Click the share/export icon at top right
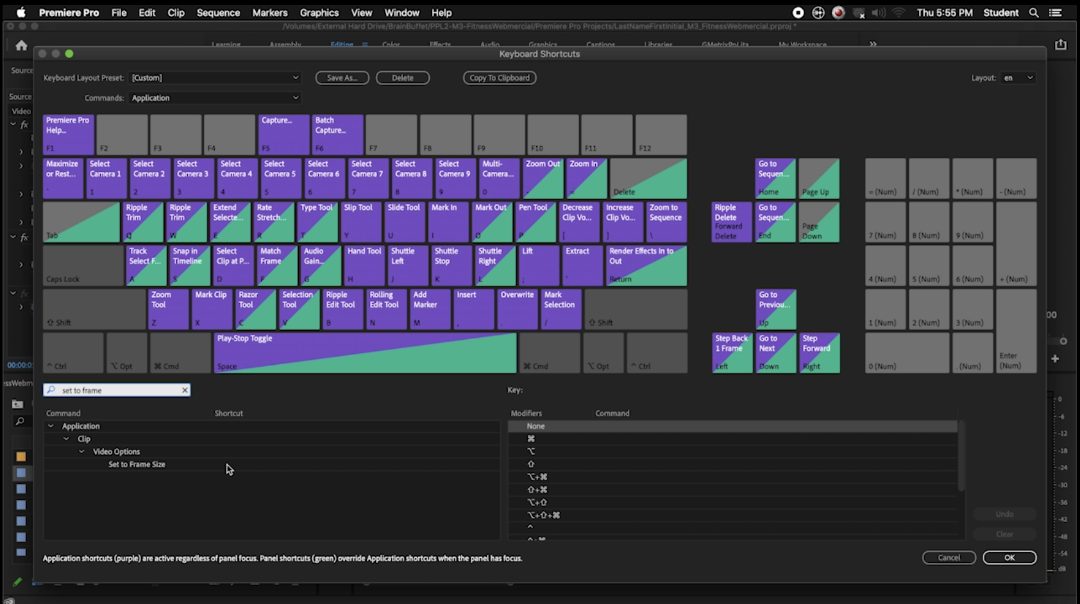The width and height of the screenshot is (1080, 604). click(1061, 44)
